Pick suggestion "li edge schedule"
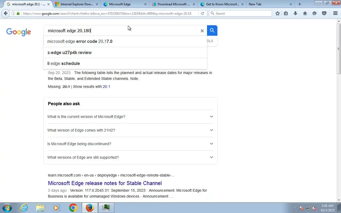This screenshot has height=213, width=341. tap(125, 63)
